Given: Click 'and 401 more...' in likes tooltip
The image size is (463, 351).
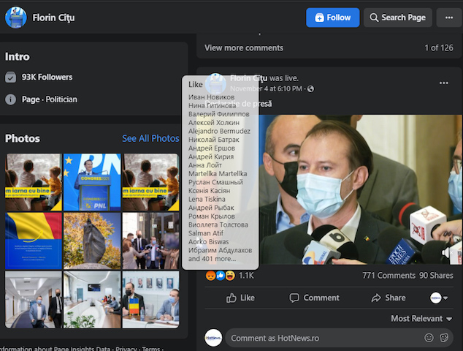Looking at the screenshot, I should (213, 259).
